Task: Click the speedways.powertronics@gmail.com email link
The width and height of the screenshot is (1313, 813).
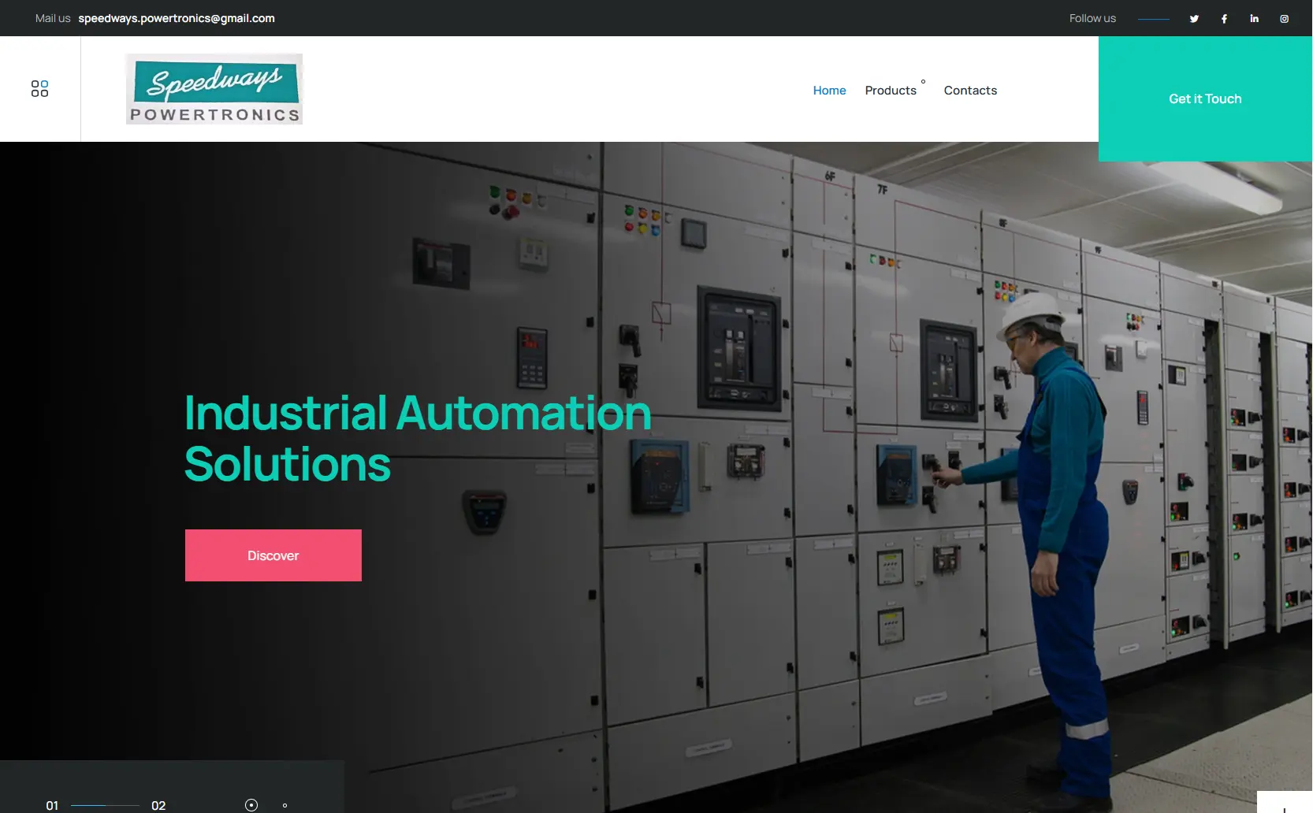Action: click(x=177, y=18)
